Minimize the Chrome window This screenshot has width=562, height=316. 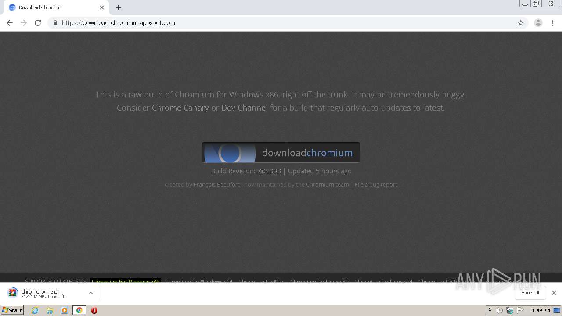click(525, 4)
